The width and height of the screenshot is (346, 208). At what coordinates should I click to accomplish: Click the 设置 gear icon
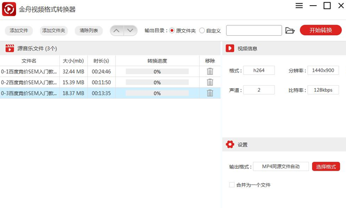[230, 145]
